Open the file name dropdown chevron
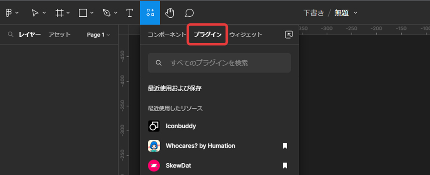The width and height of the screenshot is (430, 175). tap(355, 13)
